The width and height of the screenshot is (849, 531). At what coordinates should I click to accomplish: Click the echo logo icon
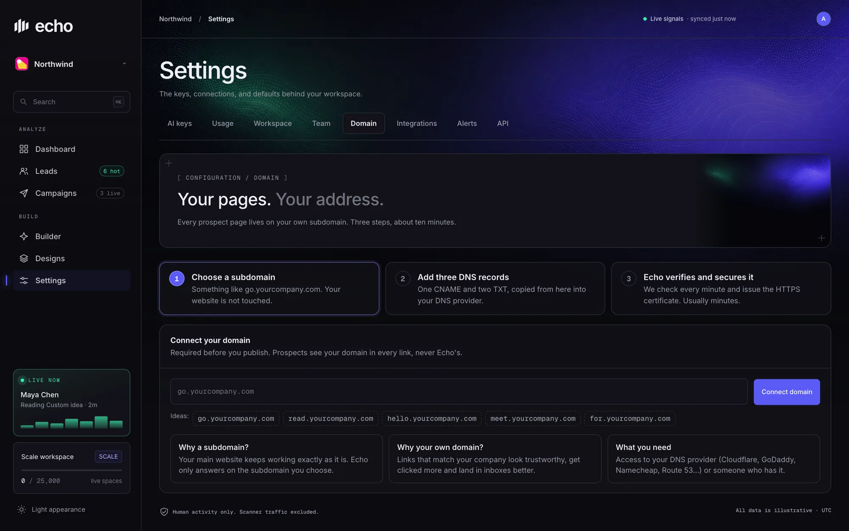[x=21, y=26]
